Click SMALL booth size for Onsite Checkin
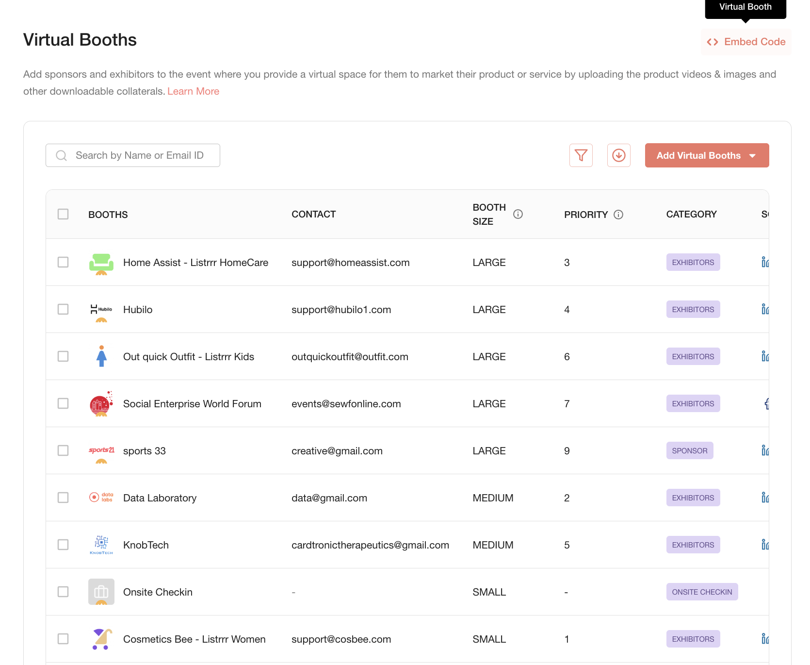 [x=489, y=592]
